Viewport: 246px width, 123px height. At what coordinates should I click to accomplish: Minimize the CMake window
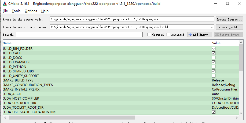click(x=215, y=3)
